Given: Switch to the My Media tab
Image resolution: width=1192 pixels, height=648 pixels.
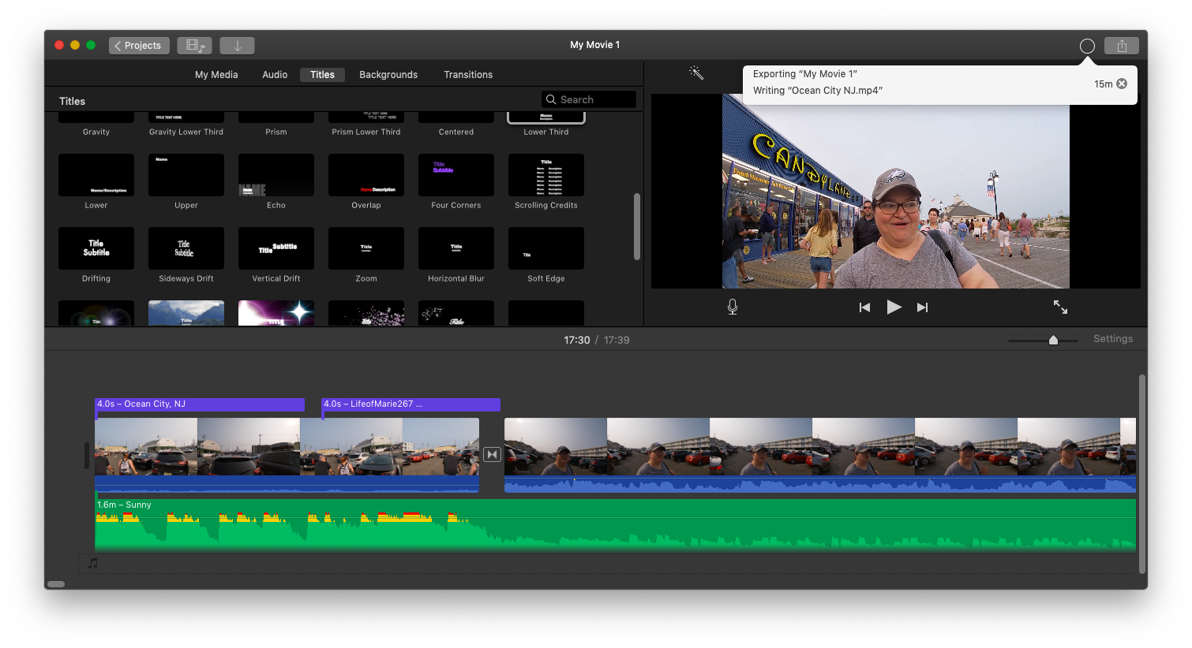Looking at the screenshot, I should pos(216,75).
